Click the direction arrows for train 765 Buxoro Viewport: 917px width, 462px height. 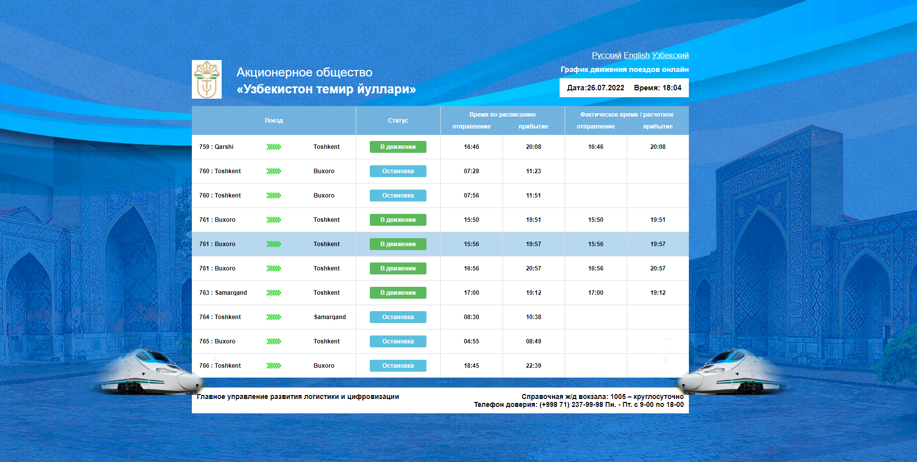(x=273, y=341)
